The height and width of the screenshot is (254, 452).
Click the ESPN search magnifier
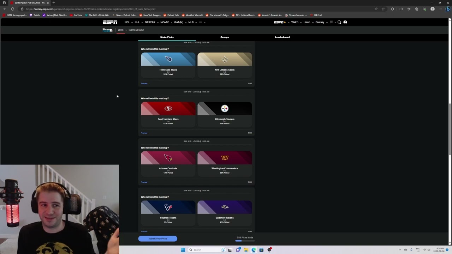339,22
